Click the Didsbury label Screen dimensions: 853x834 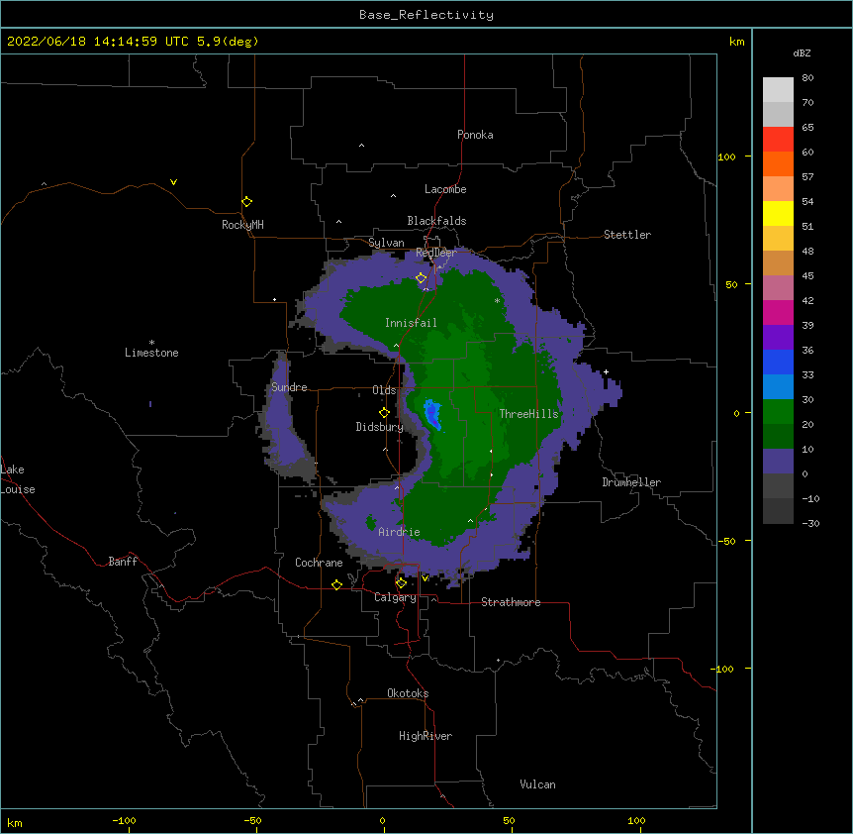(x=380, y=427)
